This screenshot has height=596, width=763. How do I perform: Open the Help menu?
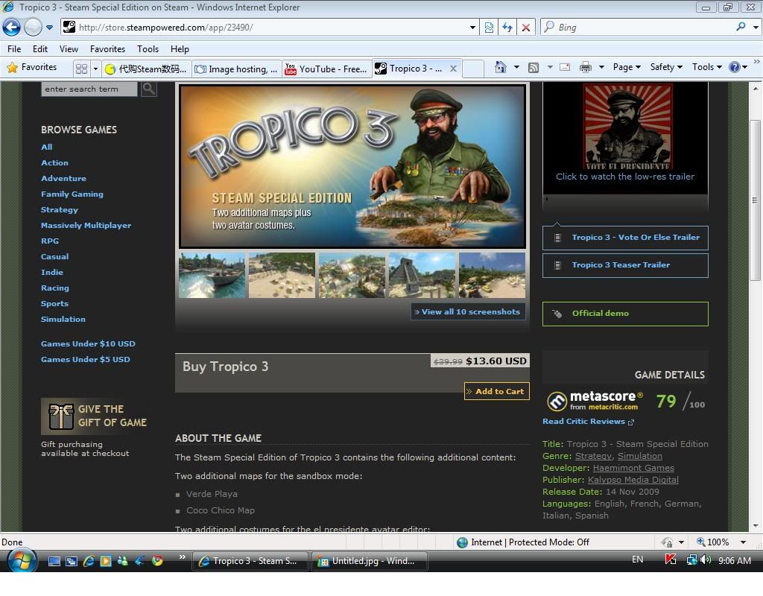[x=180, y=48]
